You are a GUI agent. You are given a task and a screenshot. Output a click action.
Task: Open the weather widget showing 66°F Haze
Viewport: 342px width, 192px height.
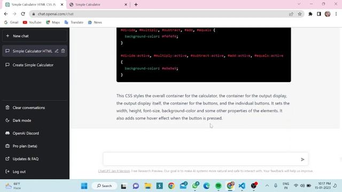click(13, 186)
